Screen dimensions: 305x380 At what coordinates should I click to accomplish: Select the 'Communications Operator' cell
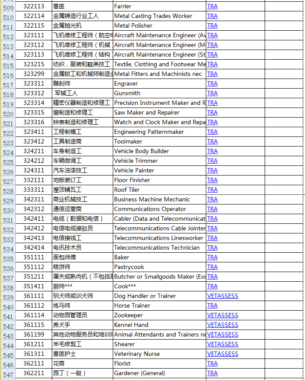click(x=160, y=209)
